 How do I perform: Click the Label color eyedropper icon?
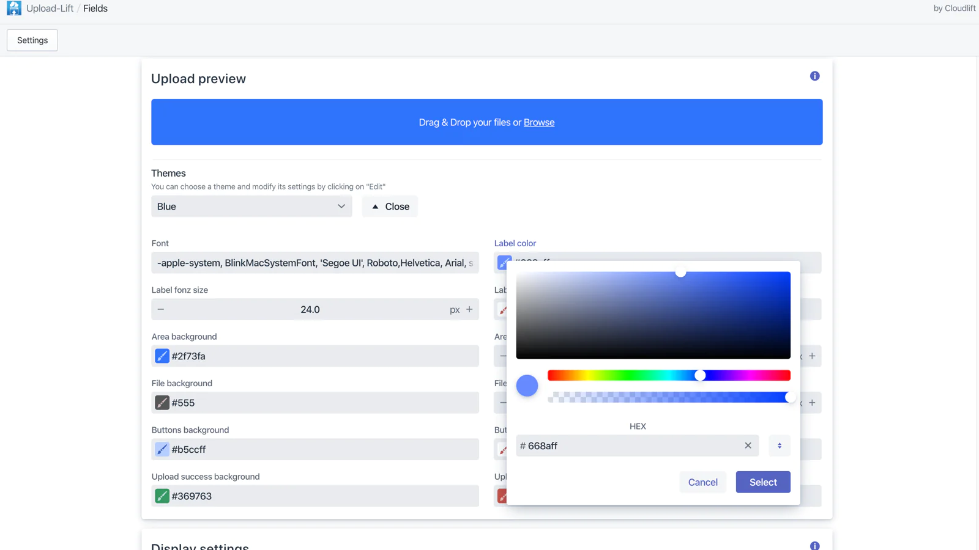pos(504,263)
